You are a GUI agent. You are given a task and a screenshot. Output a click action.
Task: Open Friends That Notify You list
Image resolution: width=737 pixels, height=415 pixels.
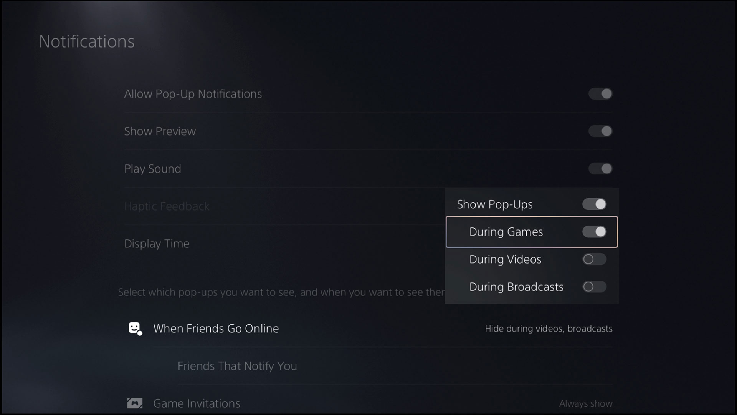pyautogui.click(x=237, y=365)
